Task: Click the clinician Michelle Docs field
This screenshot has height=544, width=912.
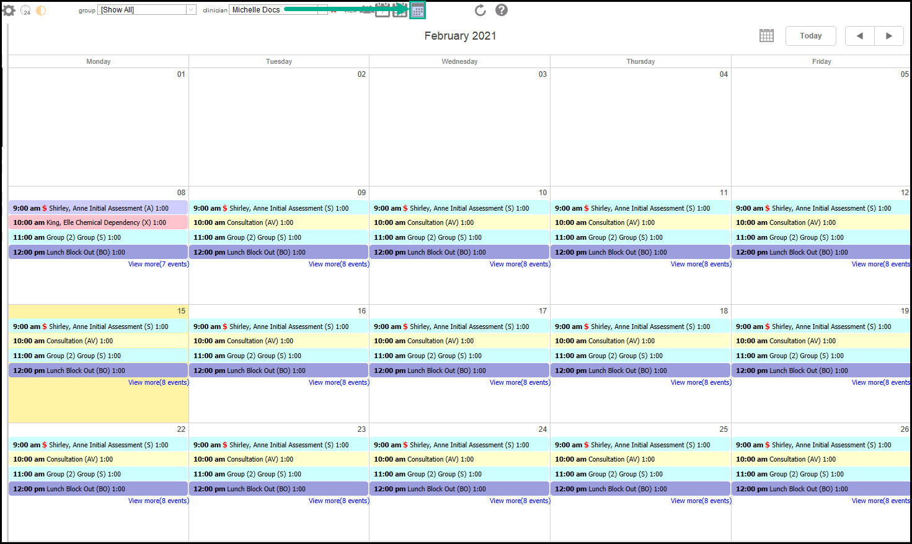Action: [273, 10]
